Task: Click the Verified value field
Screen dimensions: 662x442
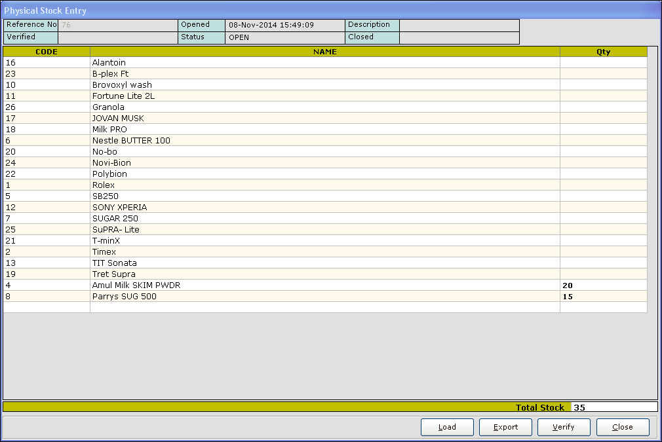Action: 118,37
